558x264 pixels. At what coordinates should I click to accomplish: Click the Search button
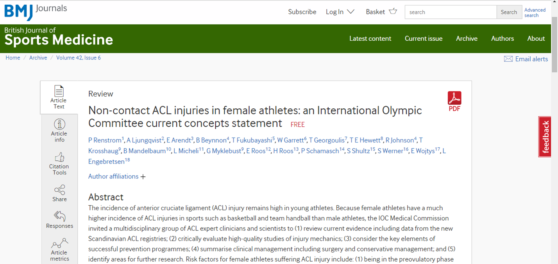509,12
